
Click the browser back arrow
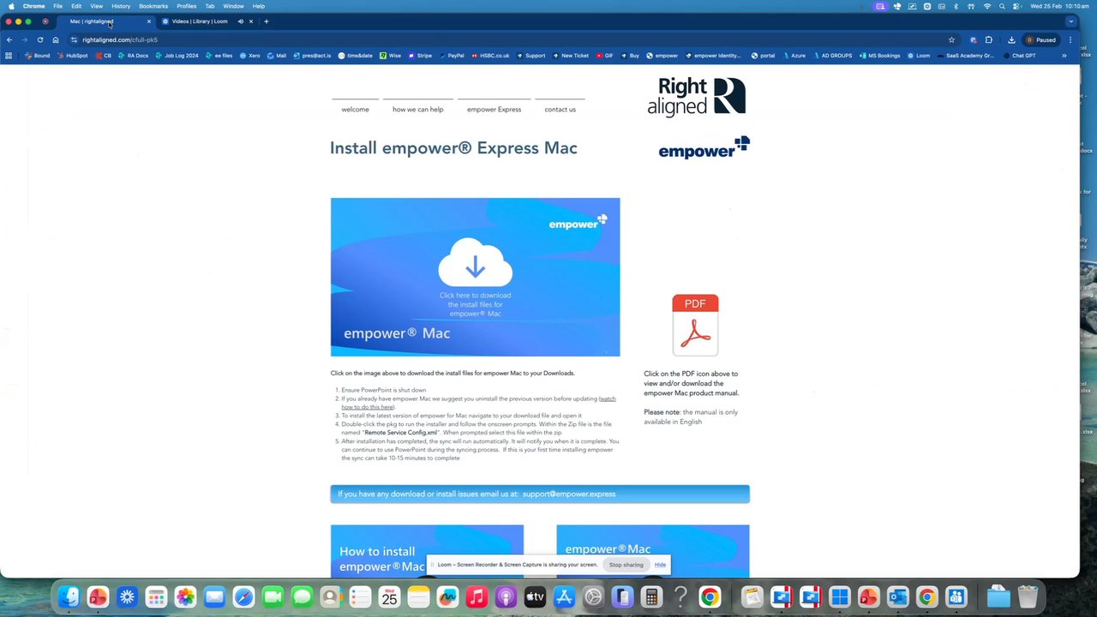[9, 39]
